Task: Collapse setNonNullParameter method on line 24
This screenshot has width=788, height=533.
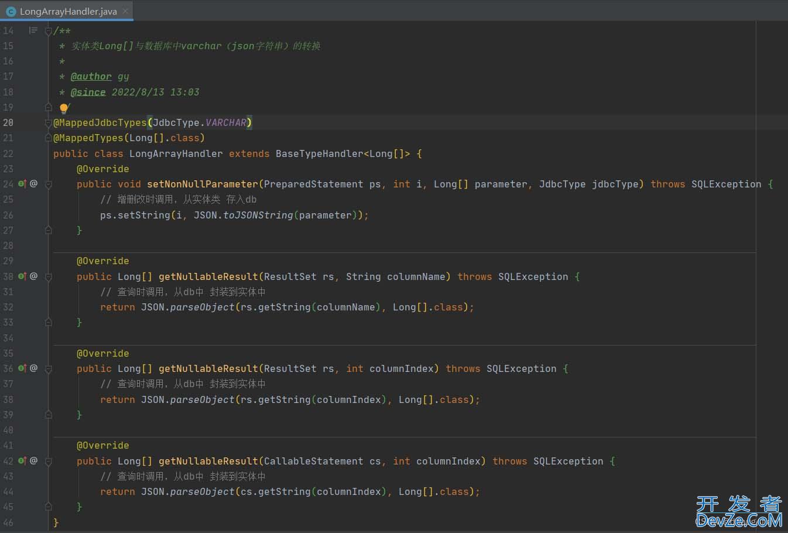Action: point(49,184)
